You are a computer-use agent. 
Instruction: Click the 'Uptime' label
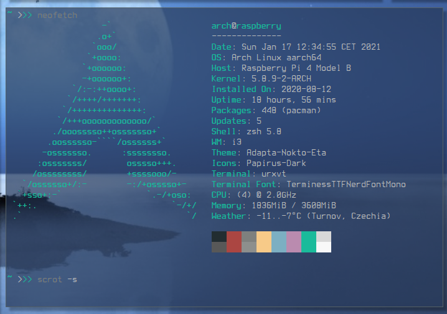(x=227, y=99)
